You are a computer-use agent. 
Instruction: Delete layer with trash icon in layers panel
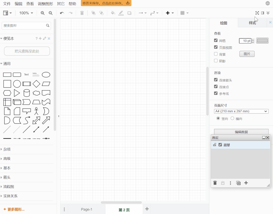(x=215, y=183)
